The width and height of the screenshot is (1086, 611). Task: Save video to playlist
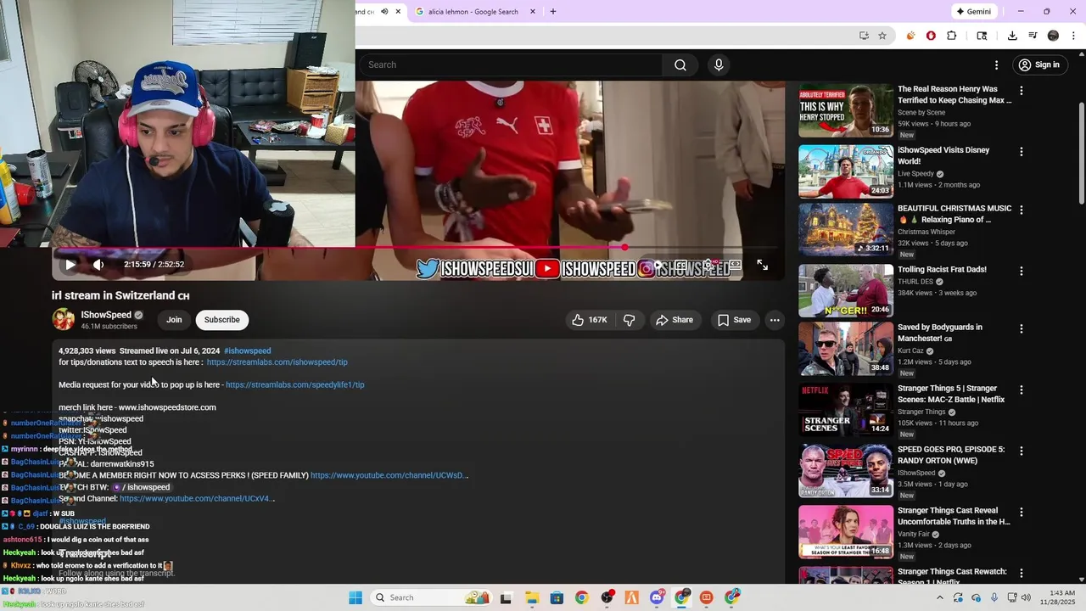(x=734, y=320)
